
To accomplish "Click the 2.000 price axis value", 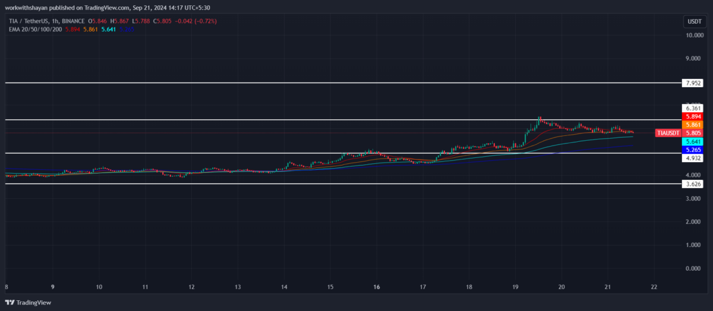I will 694,221.
